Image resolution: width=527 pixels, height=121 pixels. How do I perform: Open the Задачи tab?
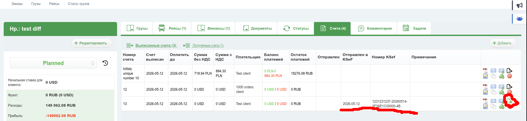coord(414,28)
